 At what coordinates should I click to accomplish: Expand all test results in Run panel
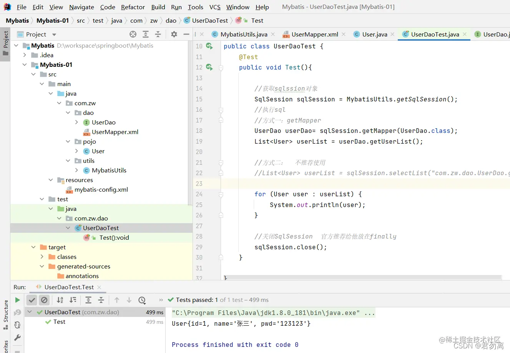point(88,300)
